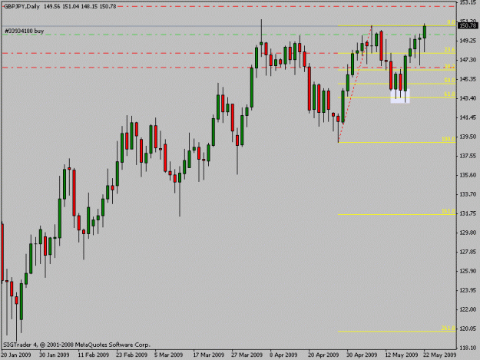Select the red dotted Fibonacci swing trendline
Image resolution: width=480 pixels, height=360 pixels.
pos(355,84)
